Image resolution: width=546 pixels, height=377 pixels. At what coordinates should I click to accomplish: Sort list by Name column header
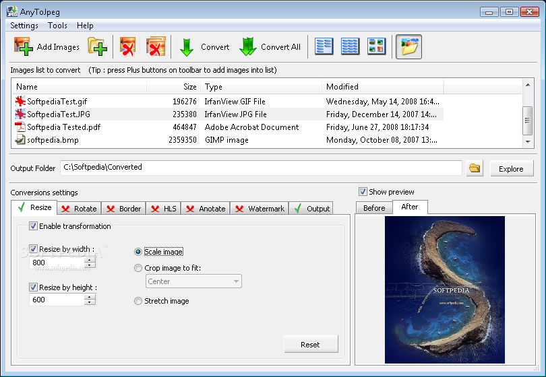[x=80, y=87]
